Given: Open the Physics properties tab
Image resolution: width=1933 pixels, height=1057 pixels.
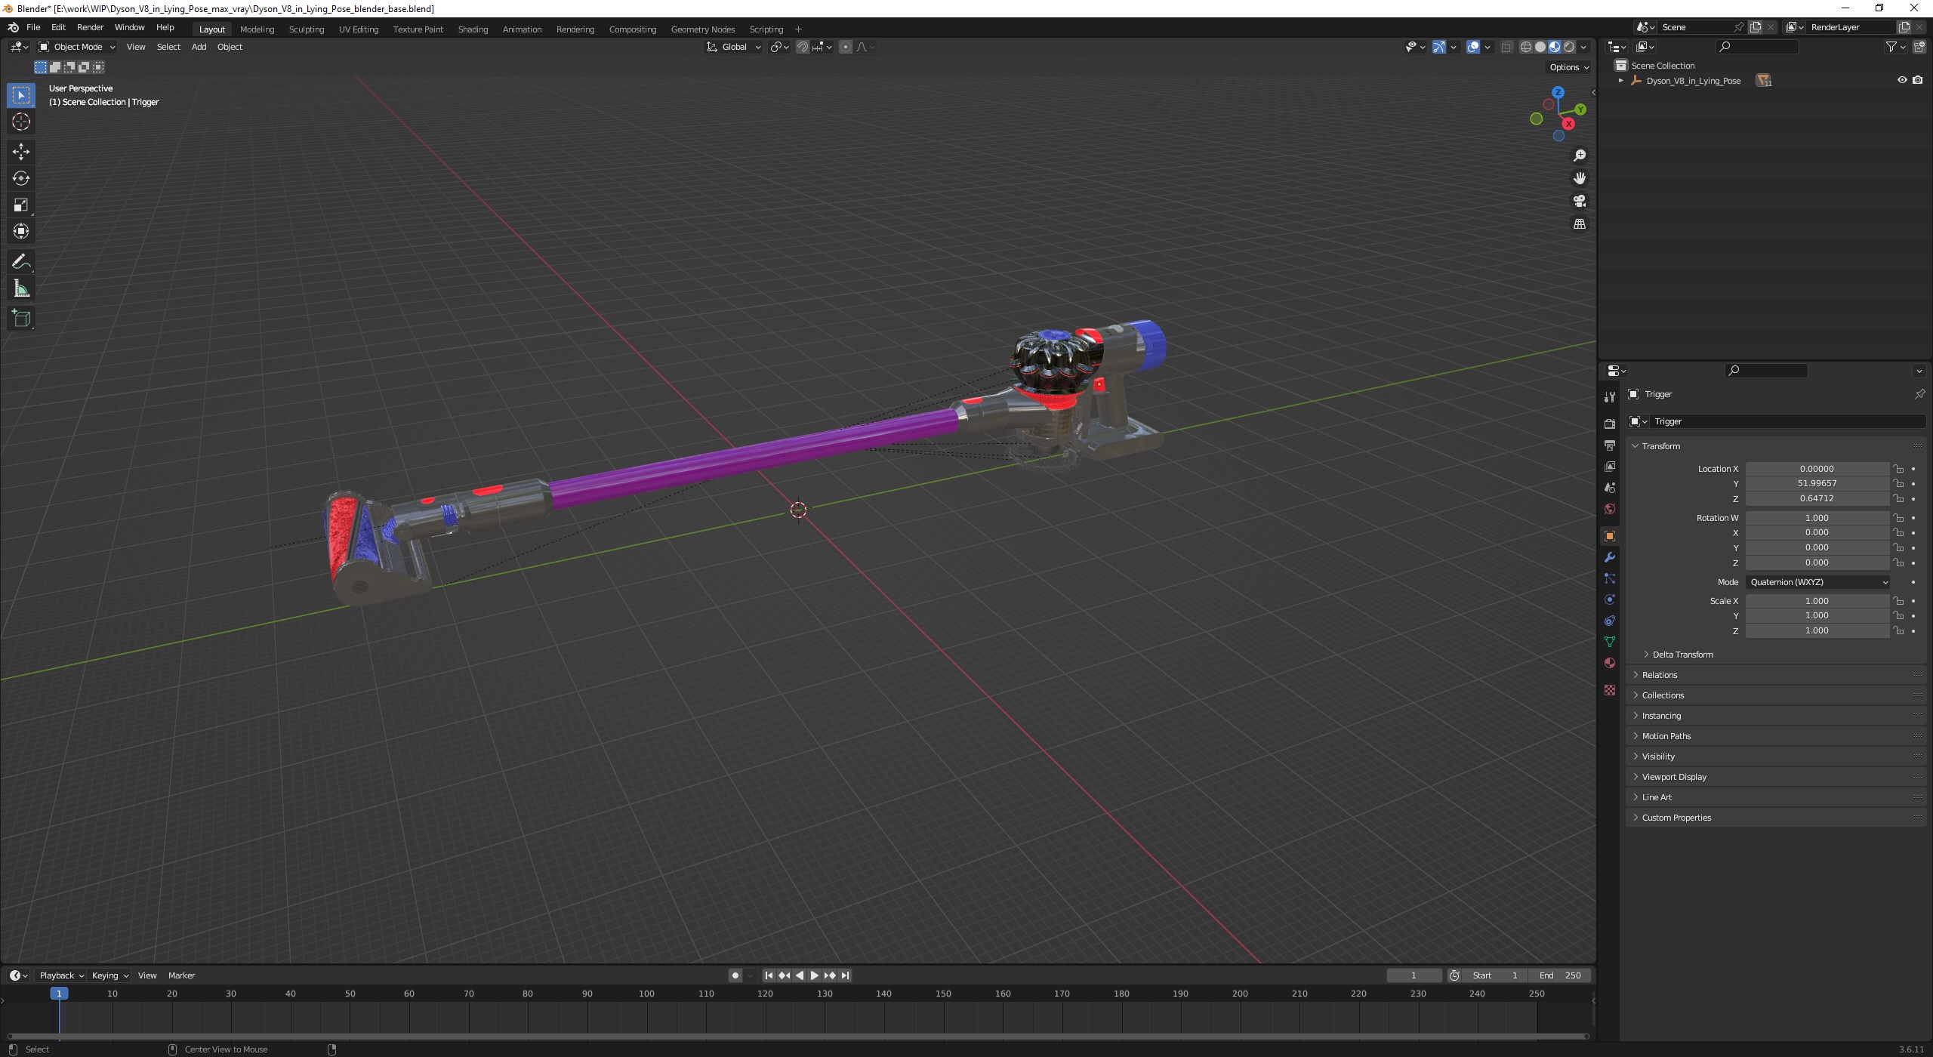Looking at the screenshot, I should click(x=1609, y=599).
